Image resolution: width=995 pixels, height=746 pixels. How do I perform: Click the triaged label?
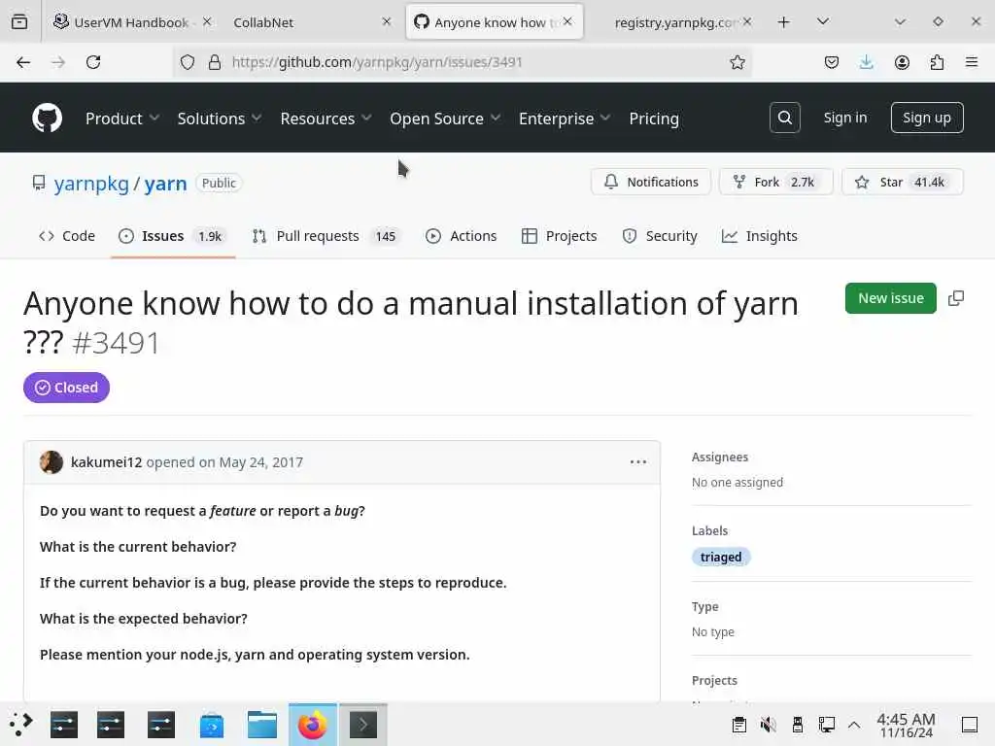tap(721, 557)
